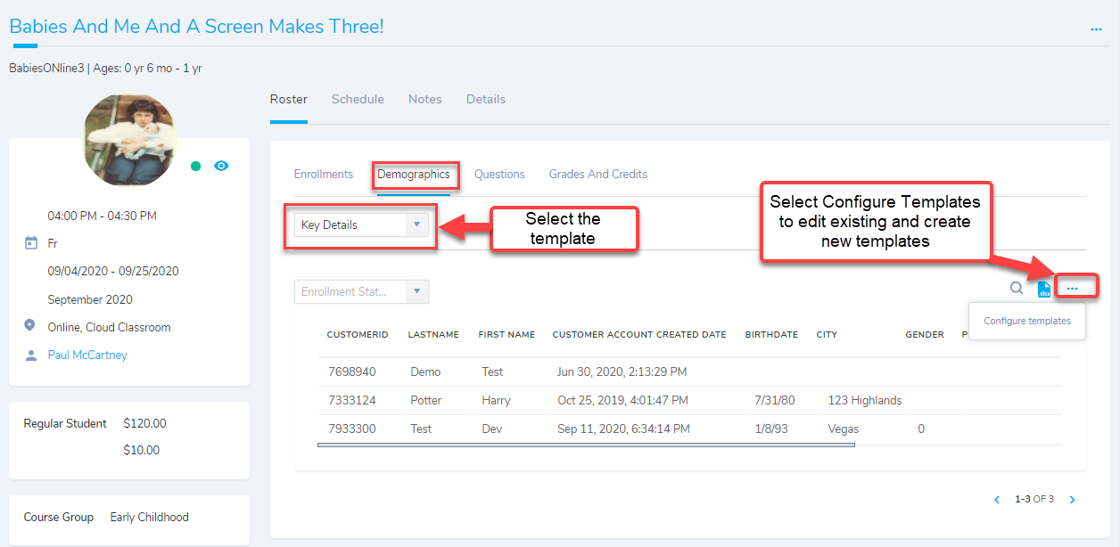Image resolution: width=1120 pixels, height=547 pixels.
Task: Click the calendar icon next to Fr
Action: (x=31, y=243)
